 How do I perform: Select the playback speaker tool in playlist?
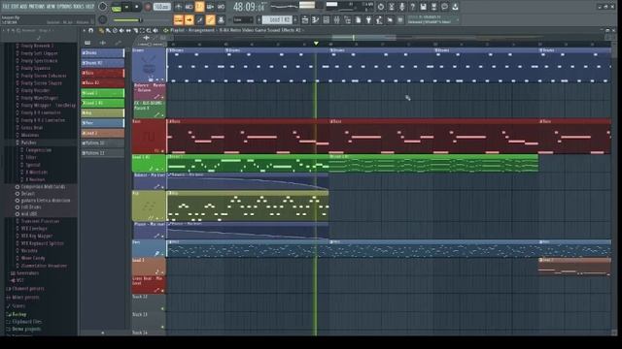coord(155,30)
